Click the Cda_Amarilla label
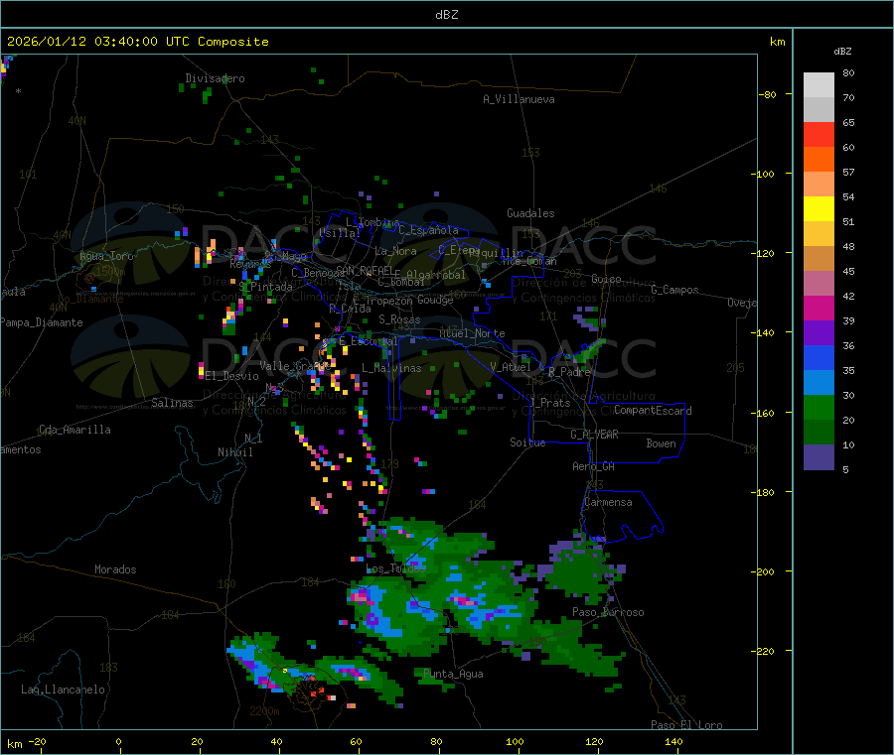 pyautogui.click(x=74, y=430)
